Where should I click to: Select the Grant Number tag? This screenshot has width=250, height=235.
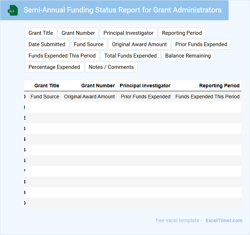click(x=78, y=33)
